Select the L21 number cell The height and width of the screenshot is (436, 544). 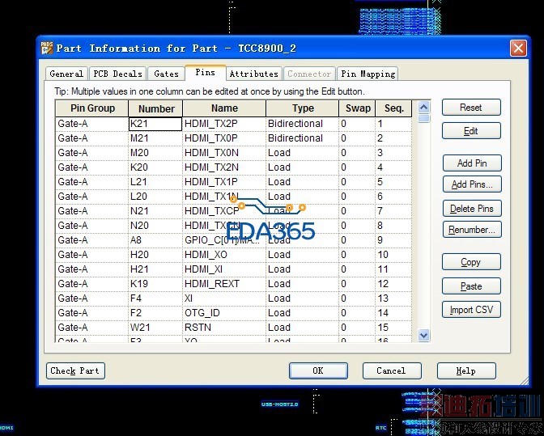155,182
